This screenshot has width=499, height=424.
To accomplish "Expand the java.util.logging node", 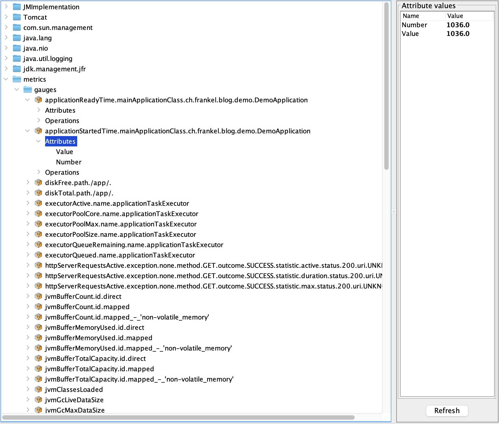I will (6, 59).
